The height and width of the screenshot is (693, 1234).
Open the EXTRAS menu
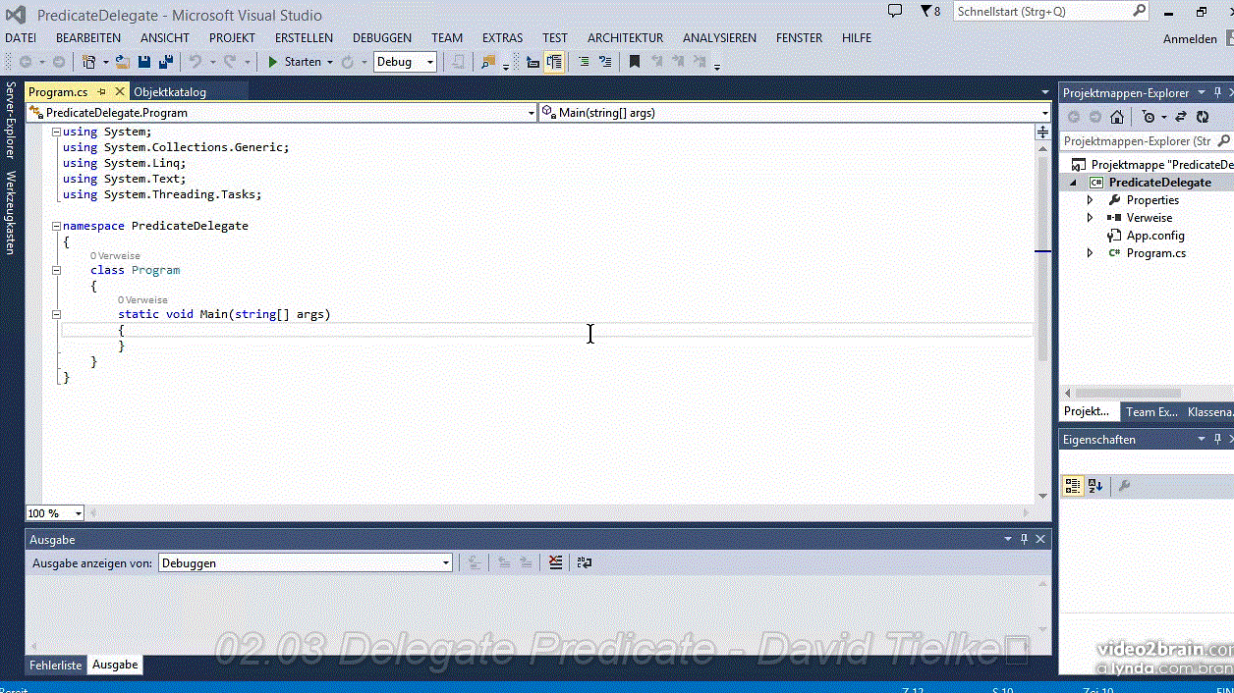click(502, 38)
